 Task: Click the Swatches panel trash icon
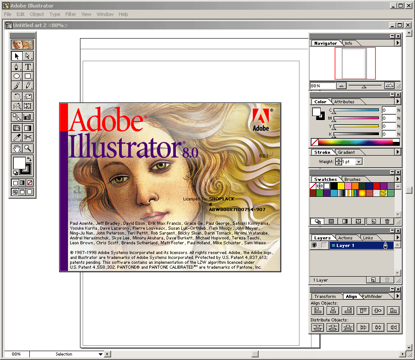click(387, 221)
